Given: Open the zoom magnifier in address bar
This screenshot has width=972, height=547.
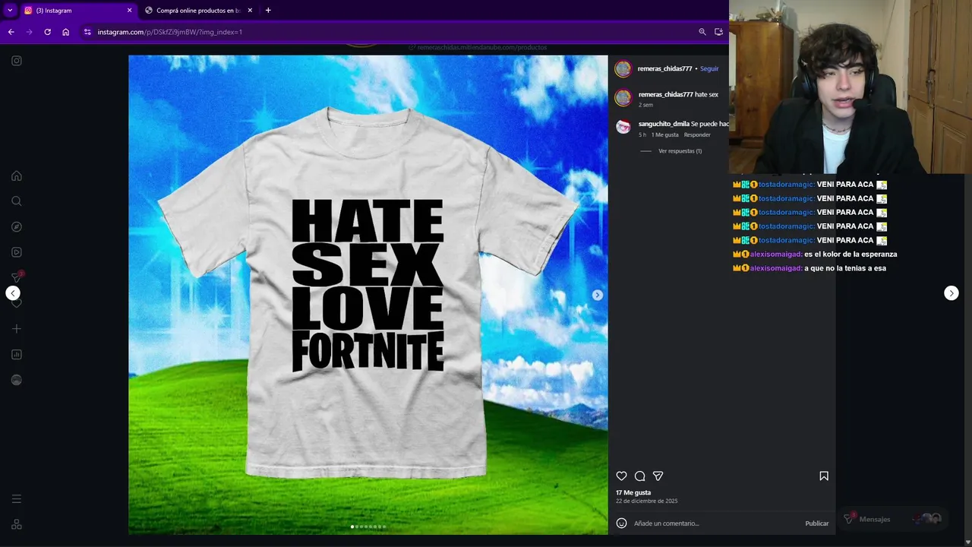Looking at the screenshot, I should click(x=702, y=32).
